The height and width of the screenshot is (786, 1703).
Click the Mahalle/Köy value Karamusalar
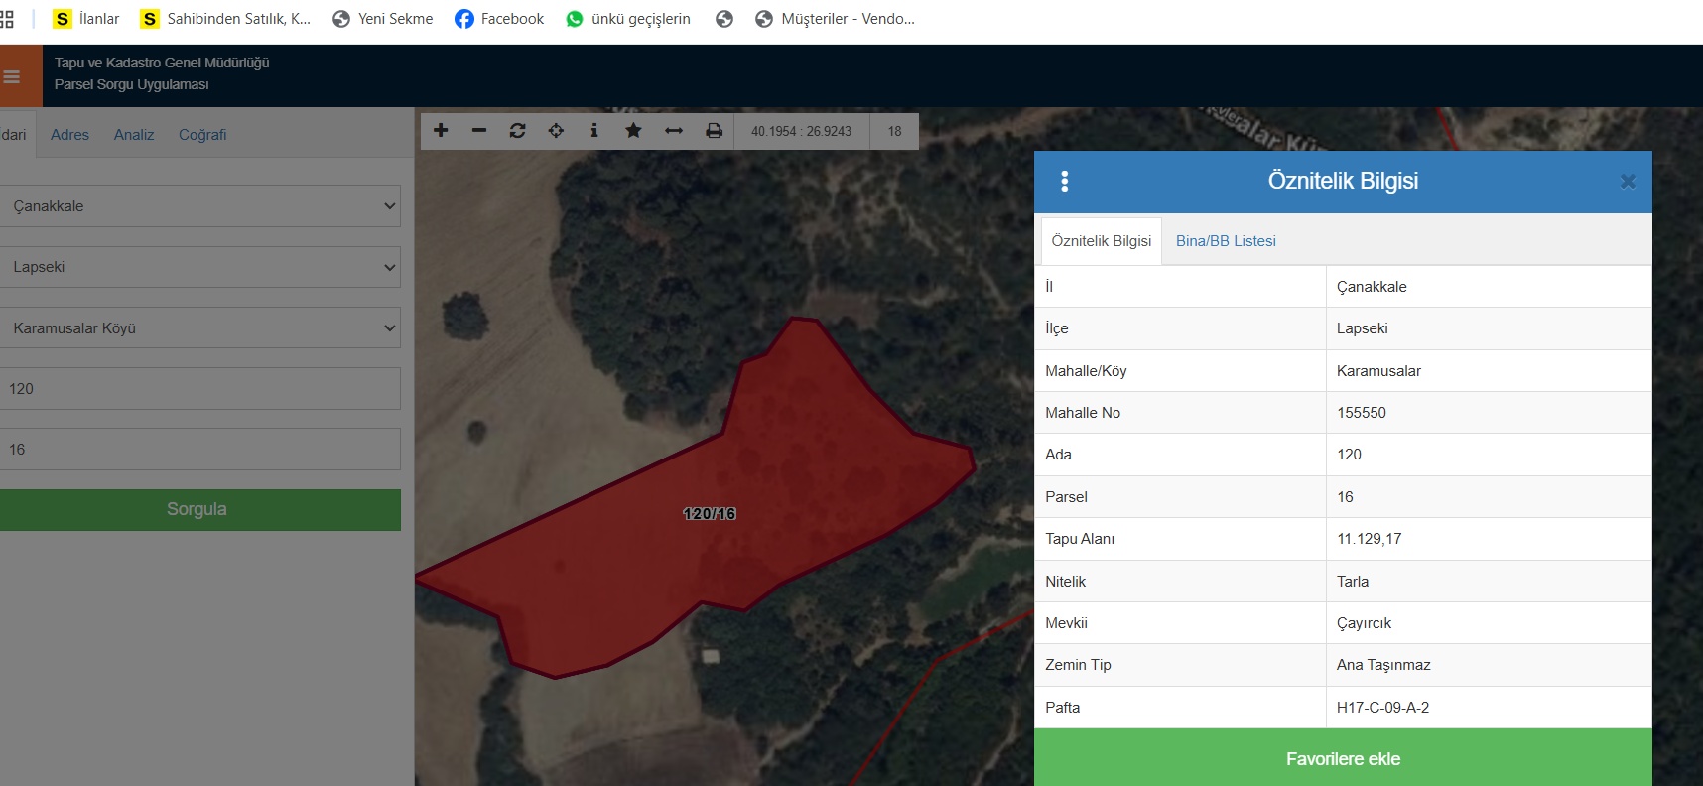pos(1378,371)
